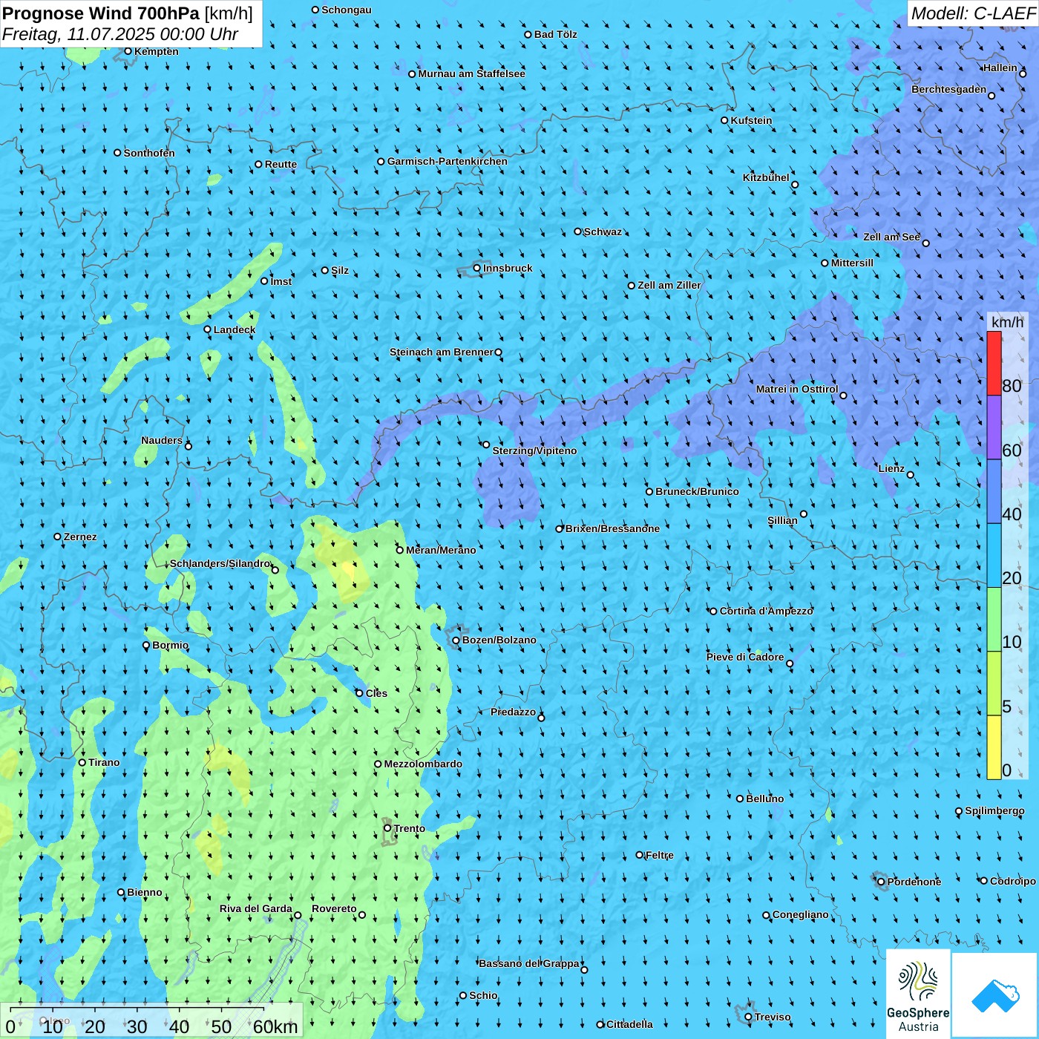Click the 'Cittadella' label

click(x=630, y=1024)
